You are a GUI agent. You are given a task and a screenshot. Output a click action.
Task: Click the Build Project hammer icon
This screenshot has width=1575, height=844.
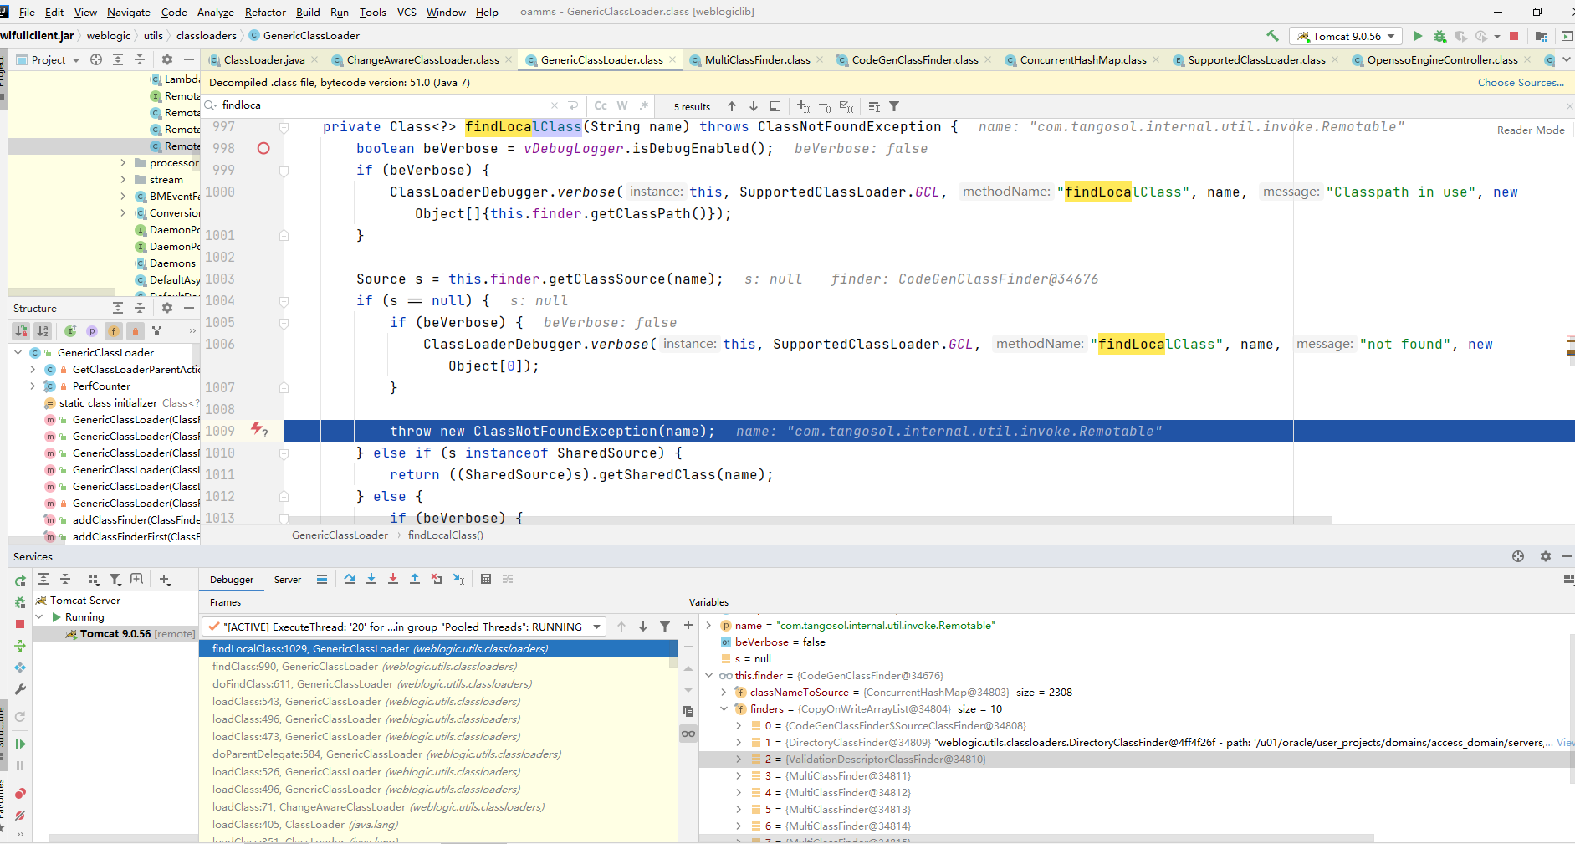(1272, 36)
